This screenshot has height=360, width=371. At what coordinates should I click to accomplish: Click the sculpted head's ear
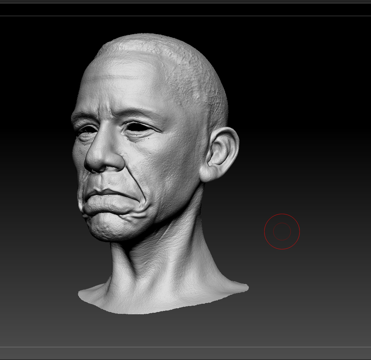(220, 154)
